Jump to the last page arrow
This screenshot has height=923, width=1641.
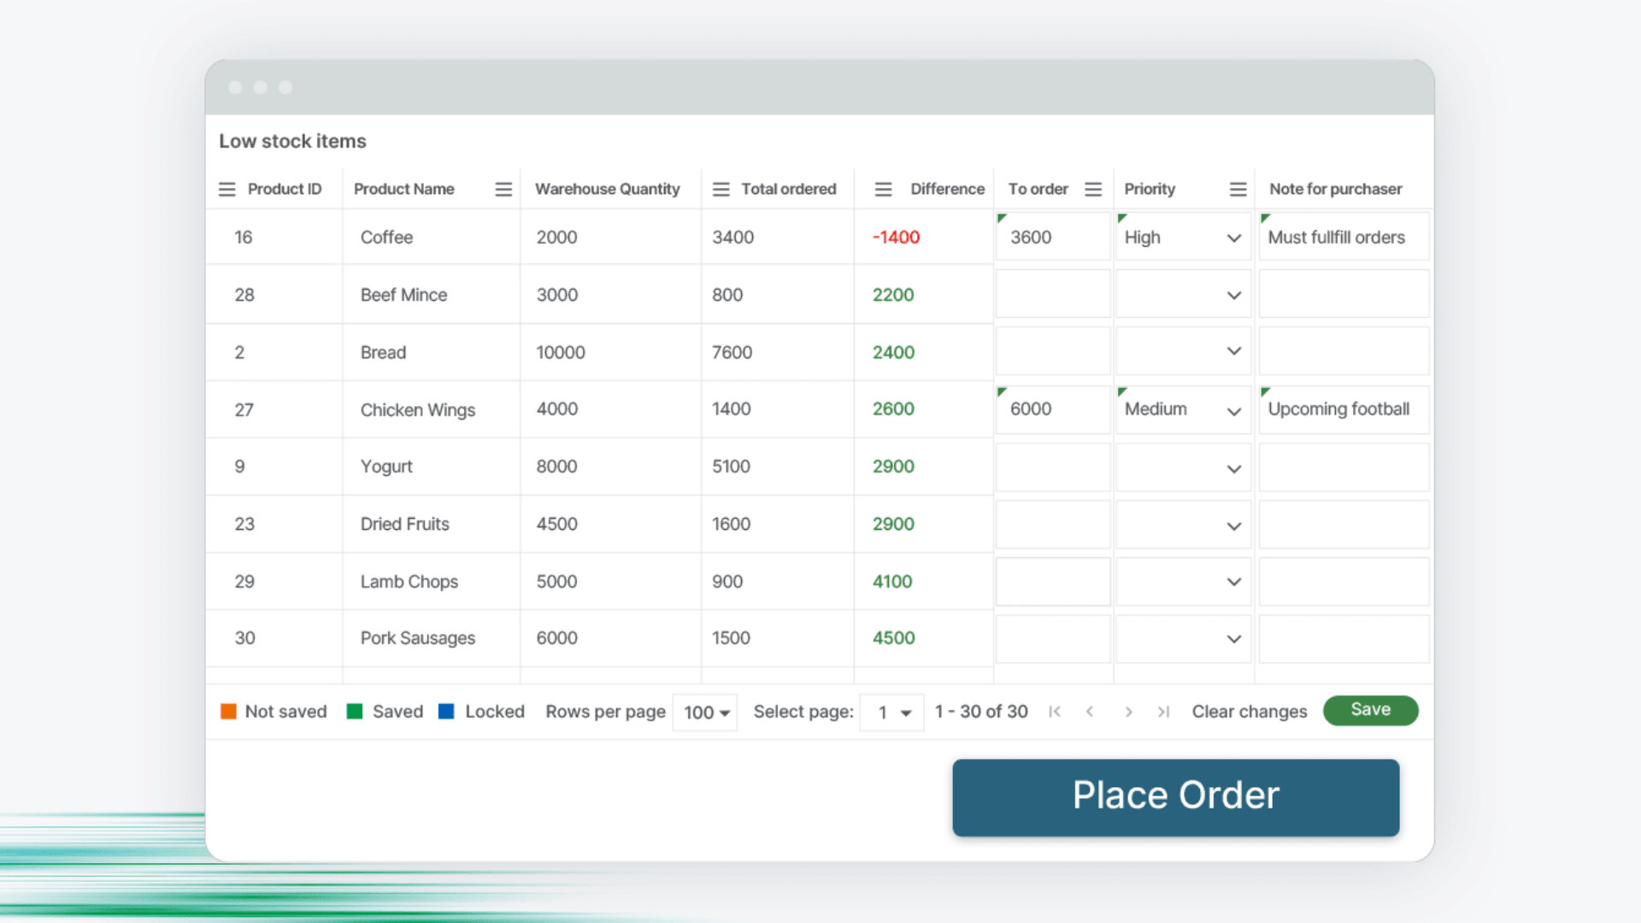coord(1163,712)
